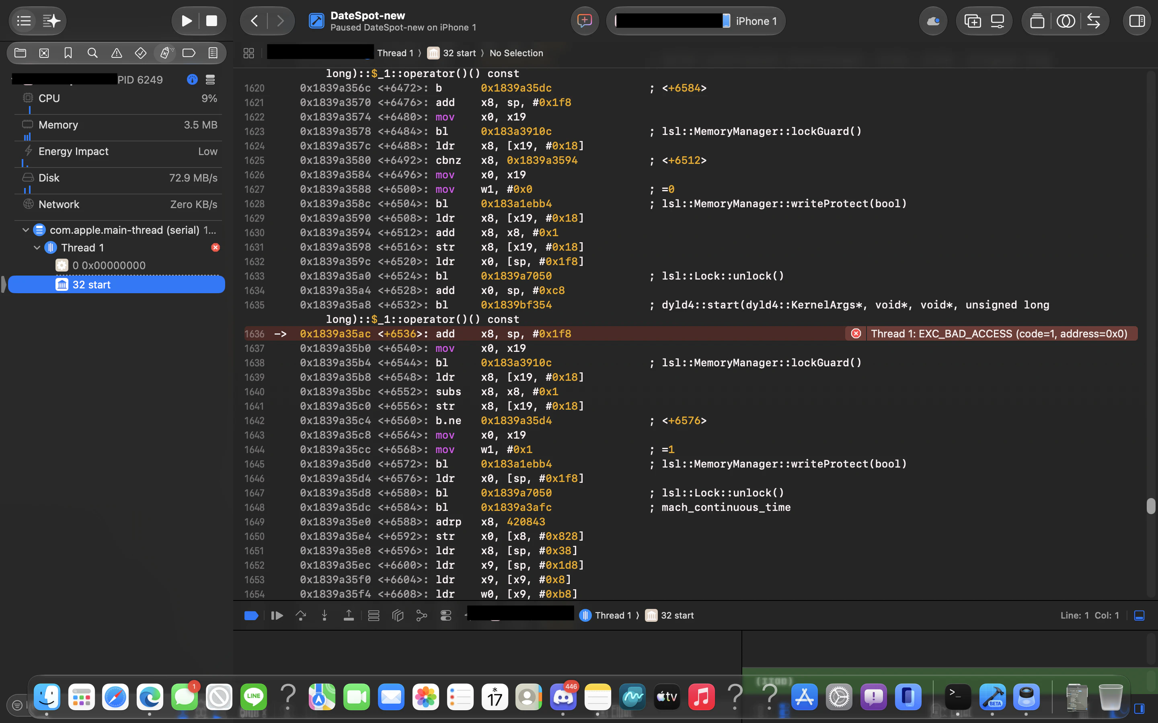The width and height of the screenshot is (1158, 723).
Task: Select 32 start in debug bar
Action: [x=669, y=615]
